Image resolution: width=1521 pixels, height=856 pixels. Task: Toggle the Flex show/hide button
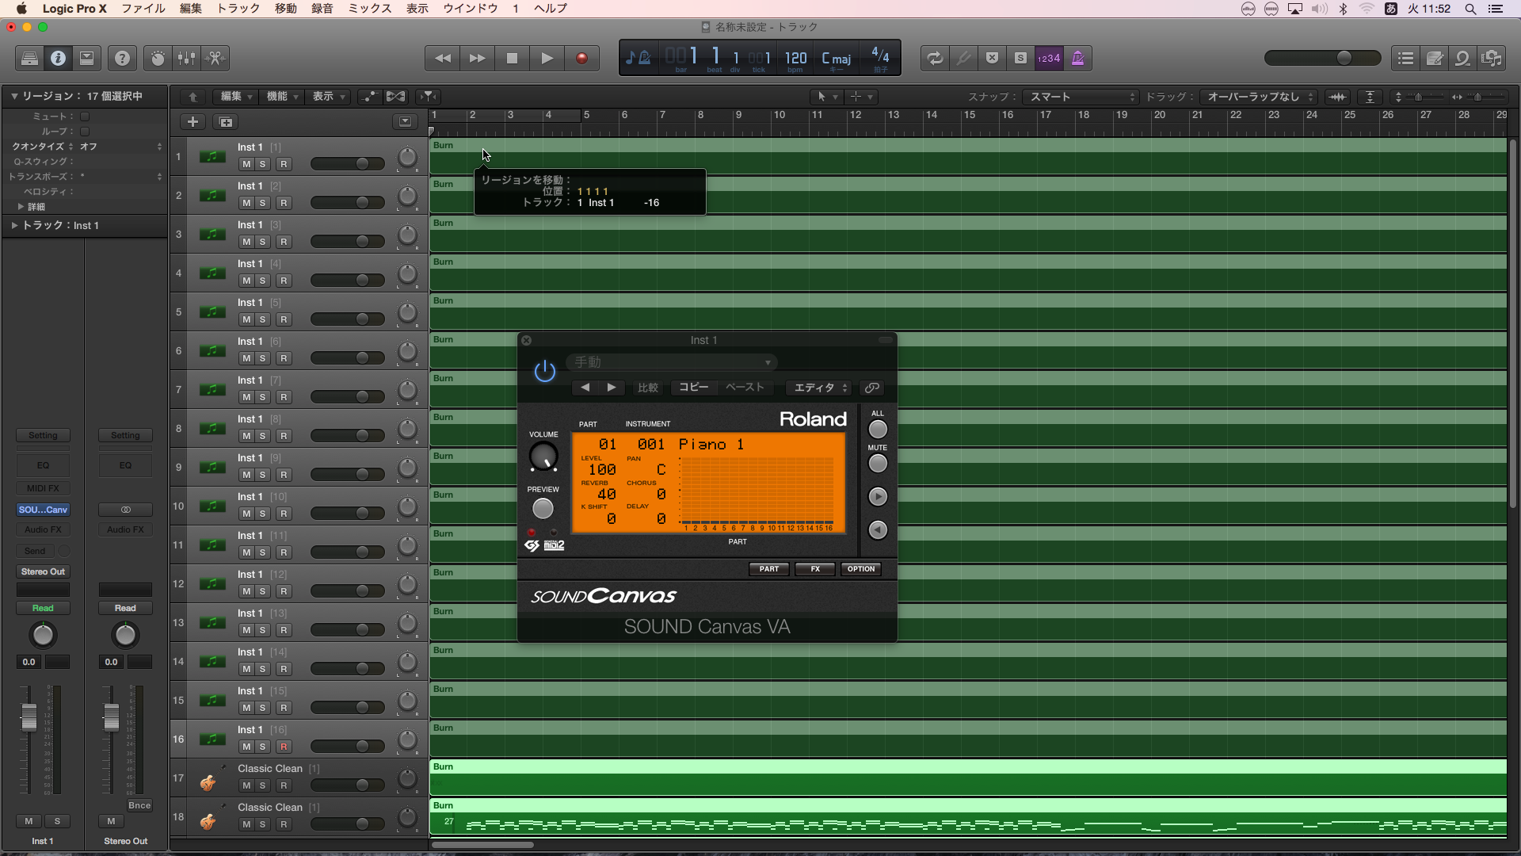coord(395,97)
